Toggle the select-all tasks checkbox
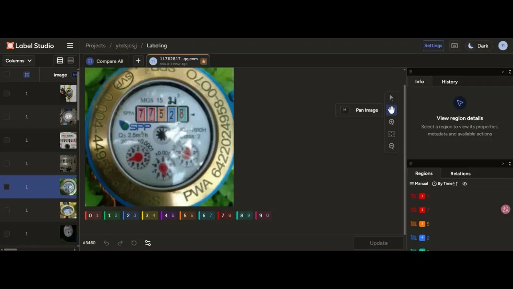This screenshot has width=513, height=289. click(6, 74)
